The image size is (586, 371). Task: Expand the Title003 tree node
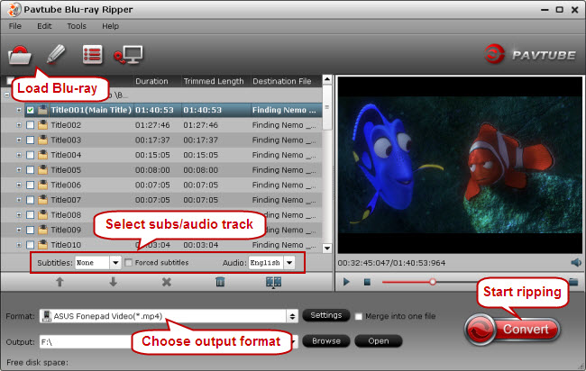coord(19,140)
